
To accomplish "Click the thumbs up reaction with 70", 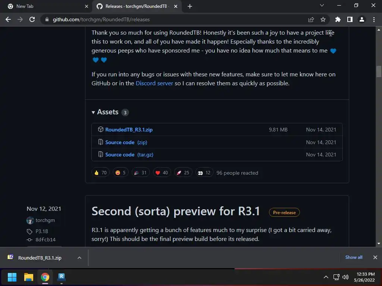I will coord(100,173).
